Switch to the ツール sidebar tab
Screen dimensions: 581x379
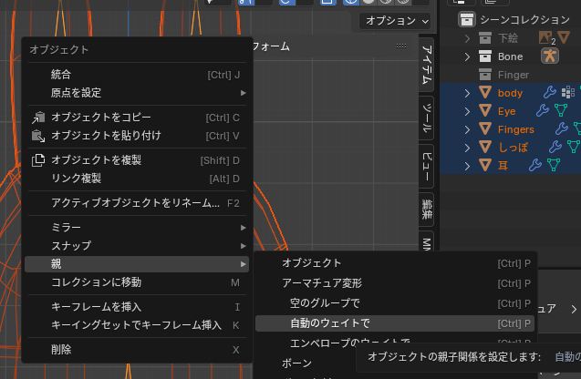(x=427, y=118)
